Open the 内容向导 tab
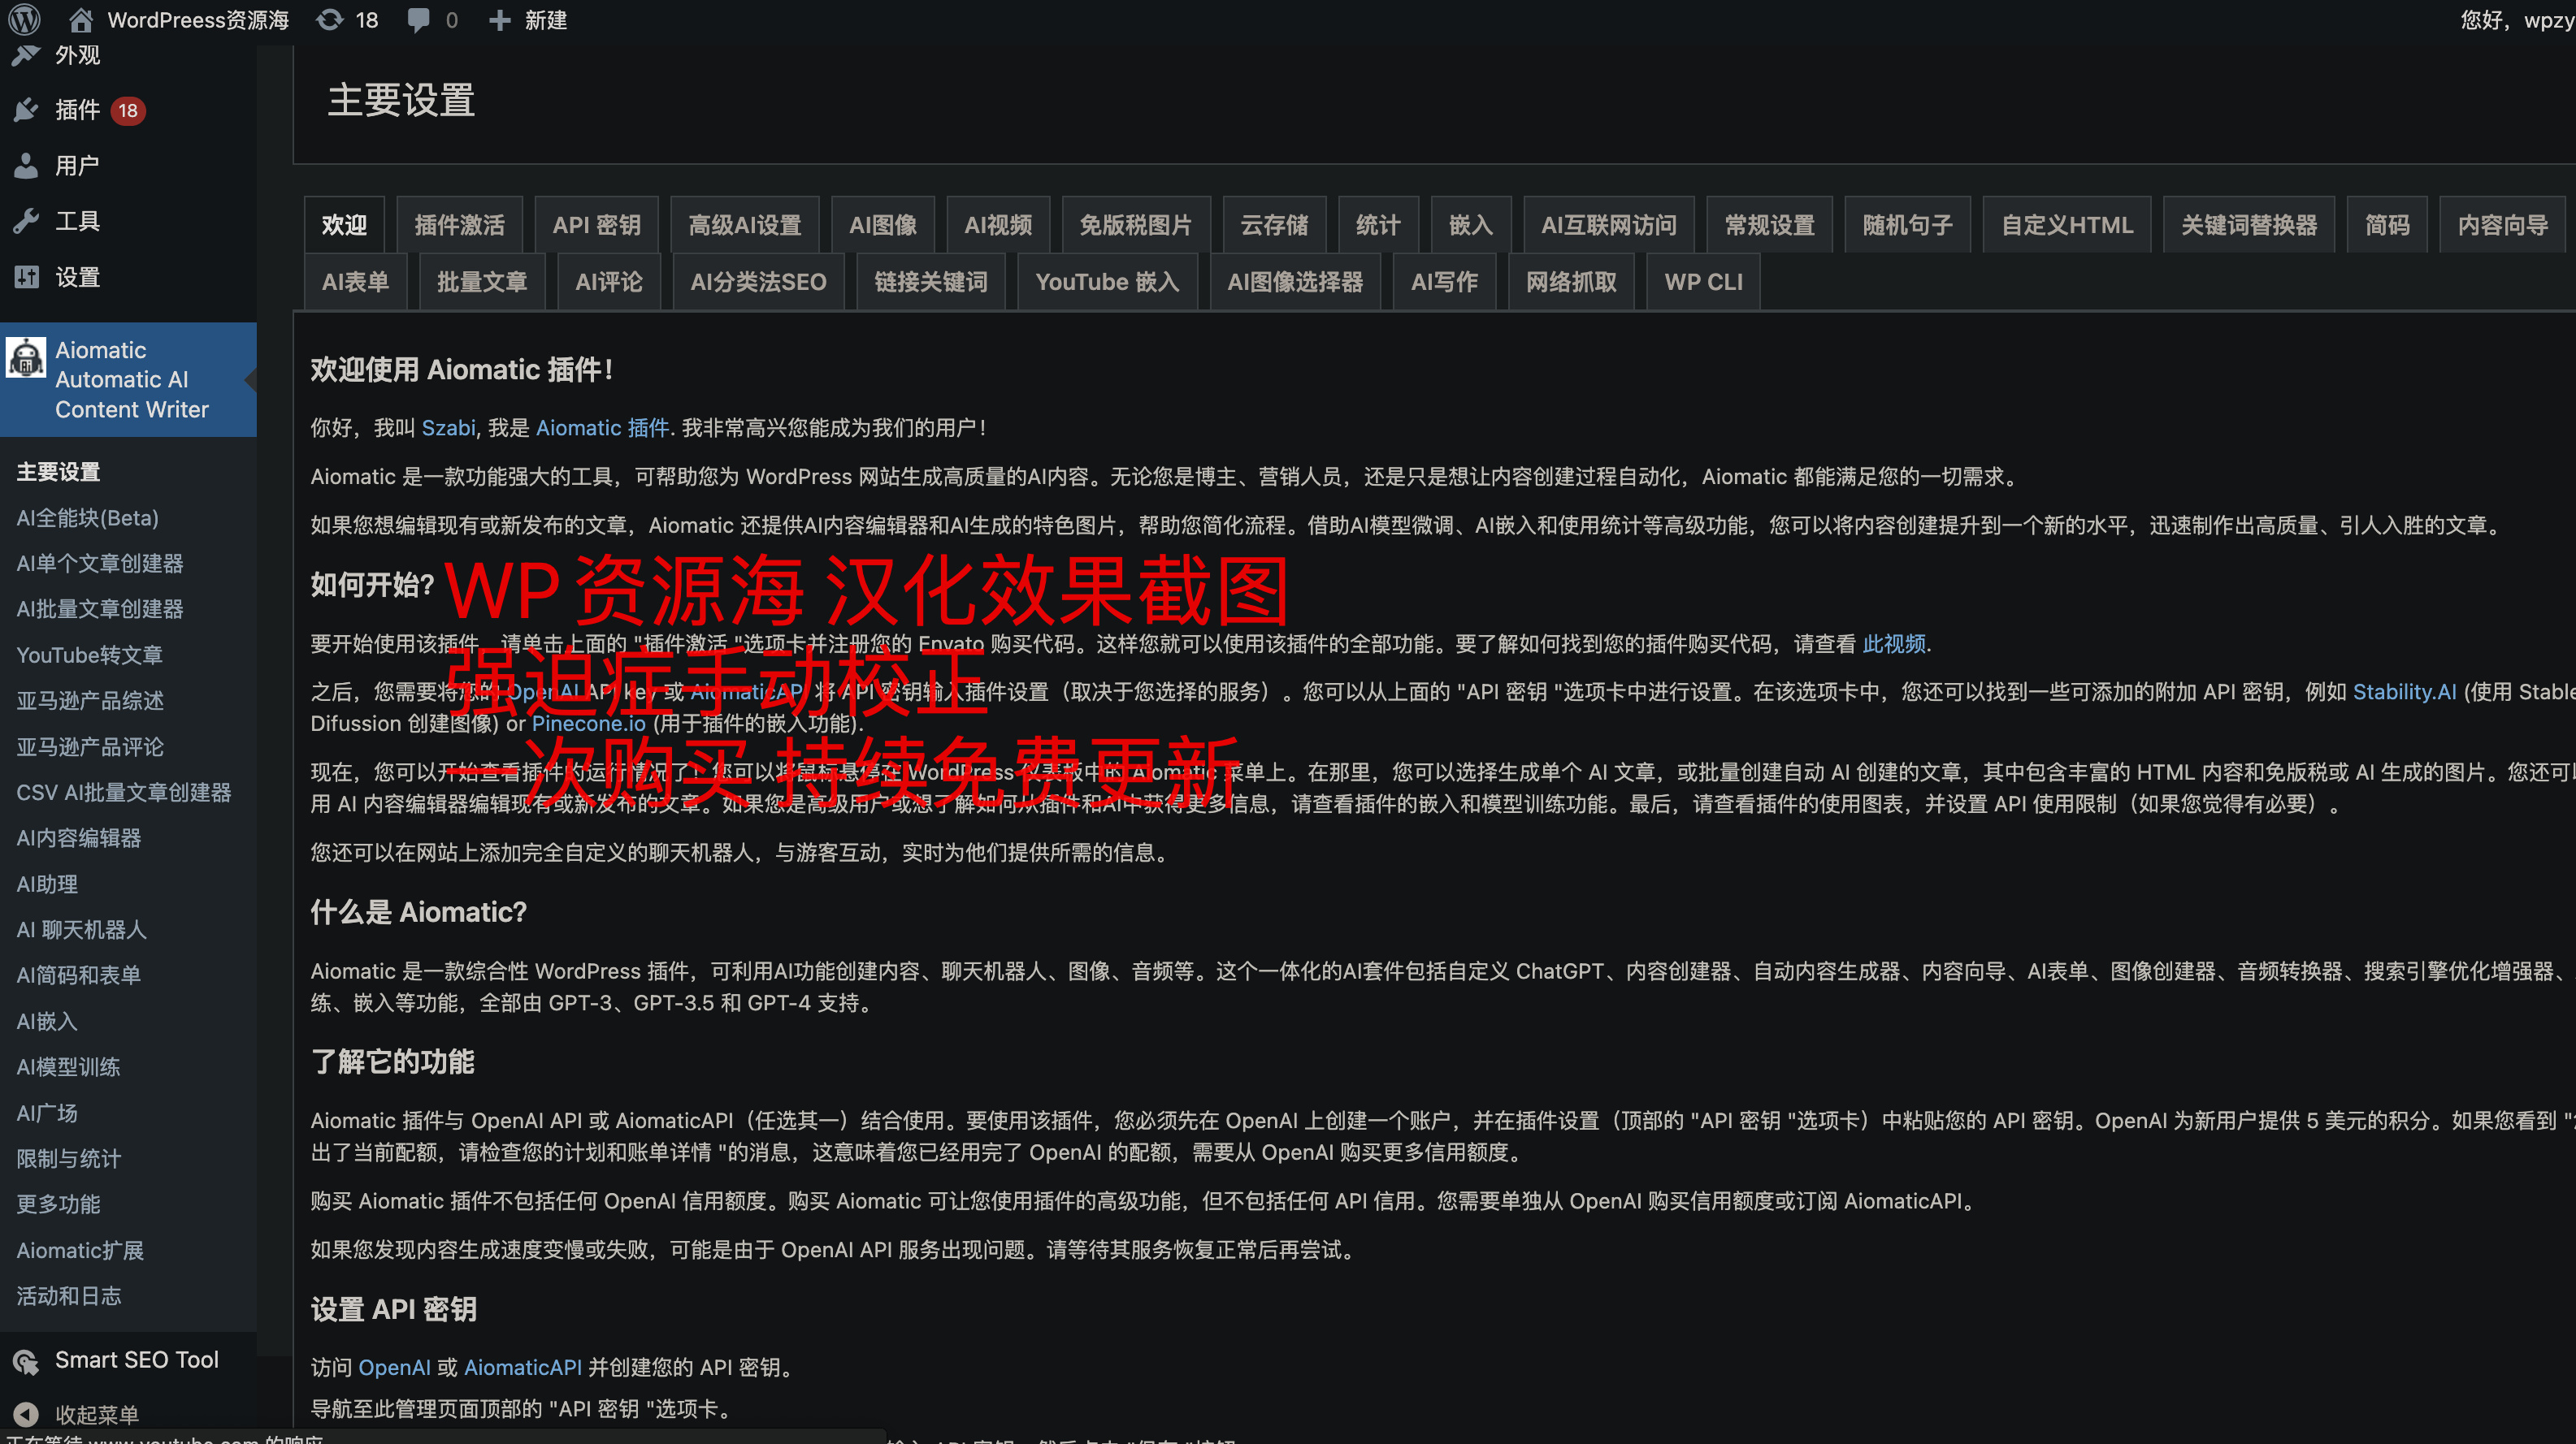The image size is (2576, 1444). [x=2503, y=225]
